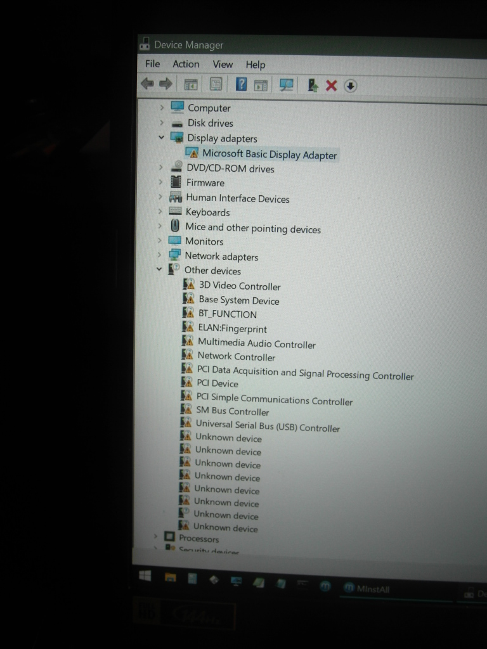Select PCI Device entry

(217, 383)
